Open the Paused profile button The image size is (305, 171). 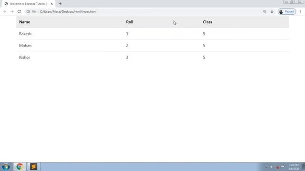(287, 11)
